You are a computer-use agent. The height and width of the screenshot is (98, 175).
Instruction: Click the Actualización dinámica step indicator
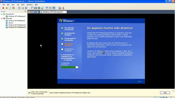click(62, 33)
